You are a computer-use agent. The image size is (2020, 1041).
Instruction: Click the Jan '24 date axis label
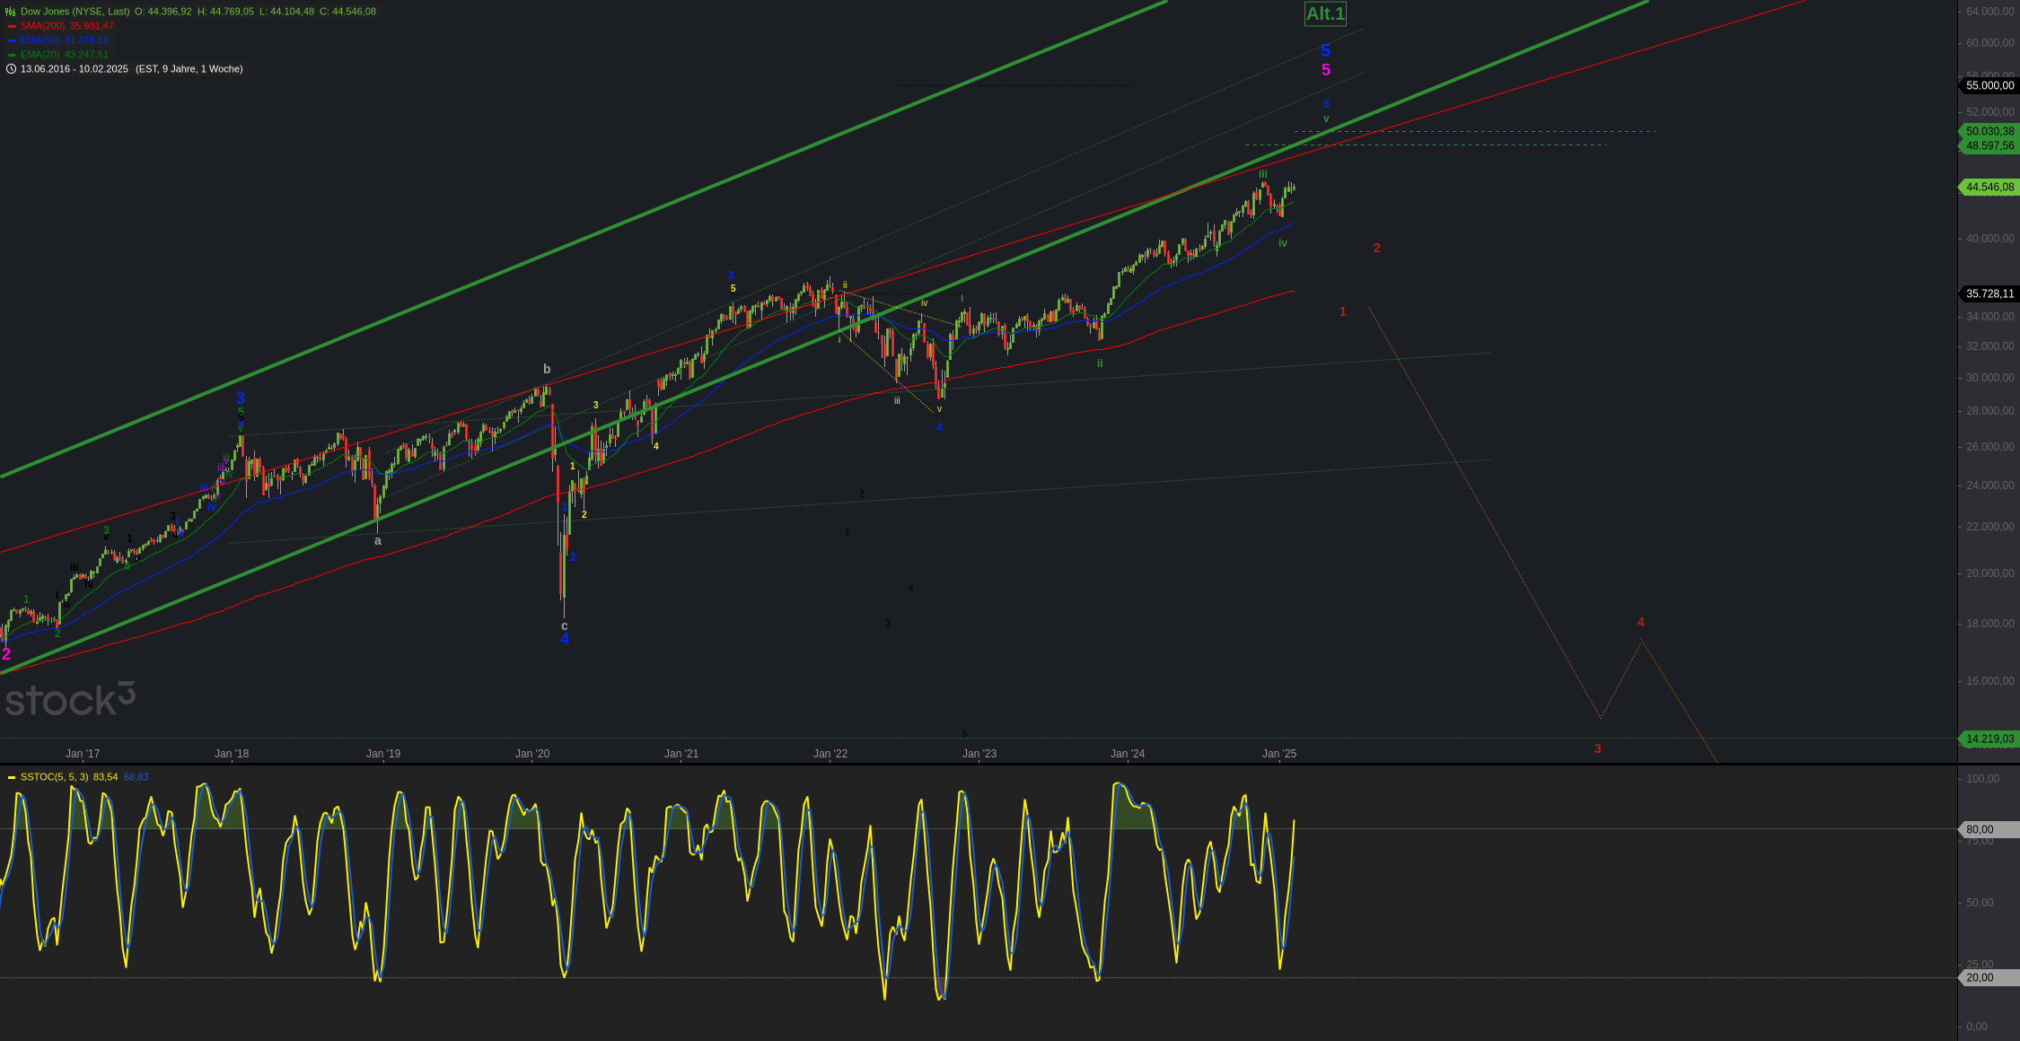pyautogui.click(x=1128, y=754)
